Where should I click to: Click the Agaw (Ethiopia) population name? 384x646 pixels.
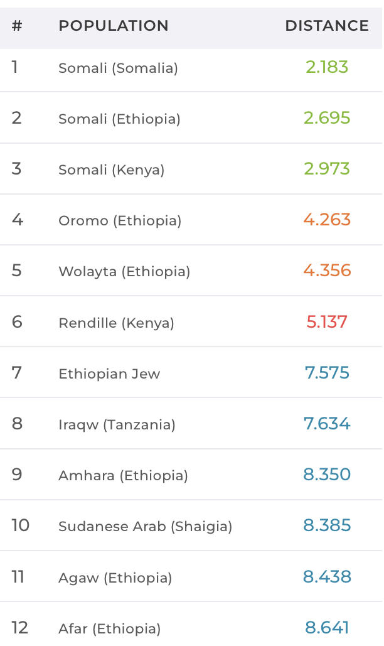(115, 578)
